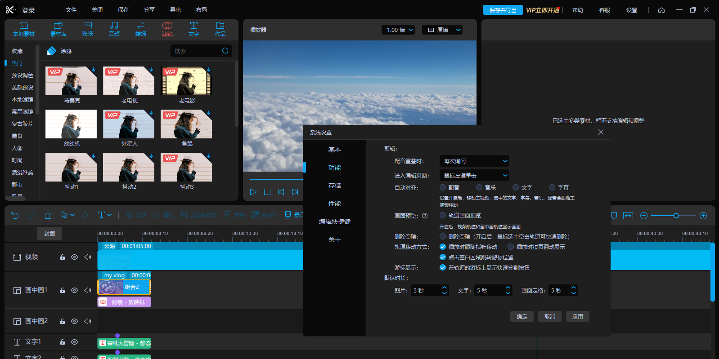Increase 画面定格 duration stepper
Viewport: 719px width, 359px height.
tap(574, 288)
